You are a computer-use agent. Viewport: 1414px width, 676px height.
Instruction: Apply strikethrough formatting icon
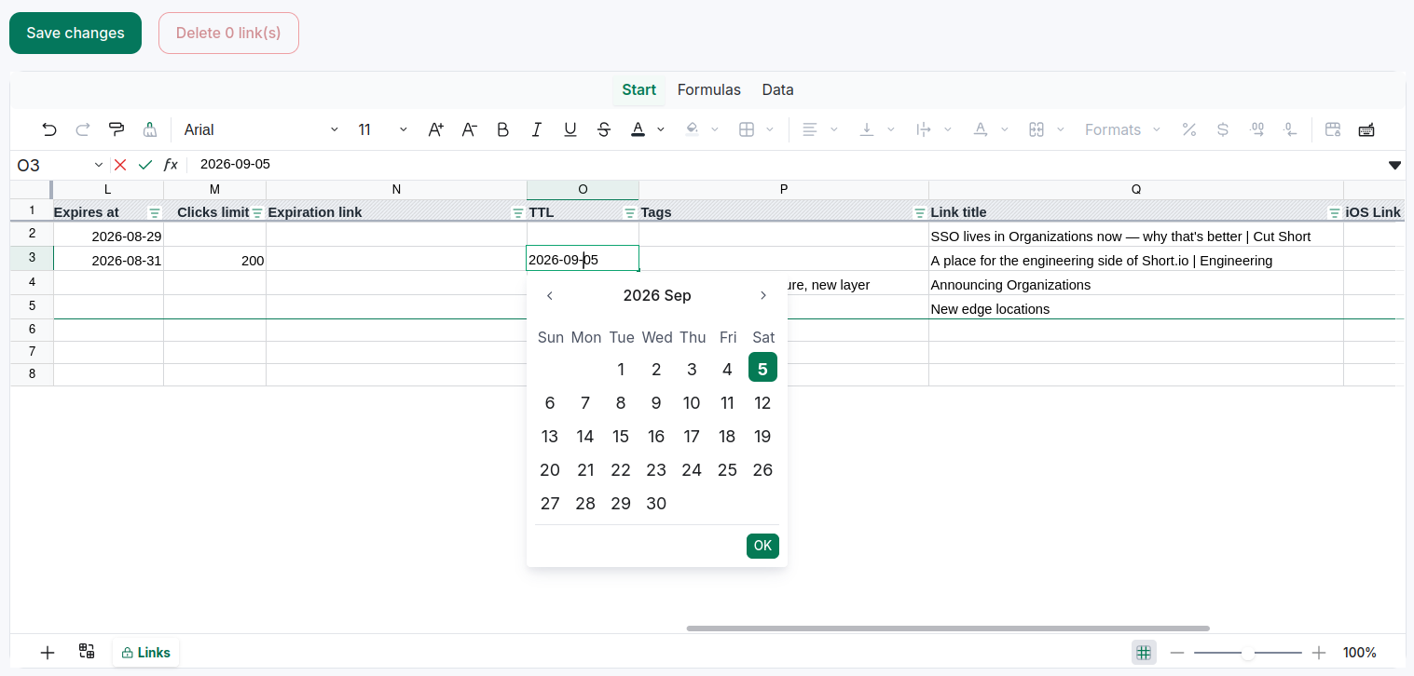(604, 129)
